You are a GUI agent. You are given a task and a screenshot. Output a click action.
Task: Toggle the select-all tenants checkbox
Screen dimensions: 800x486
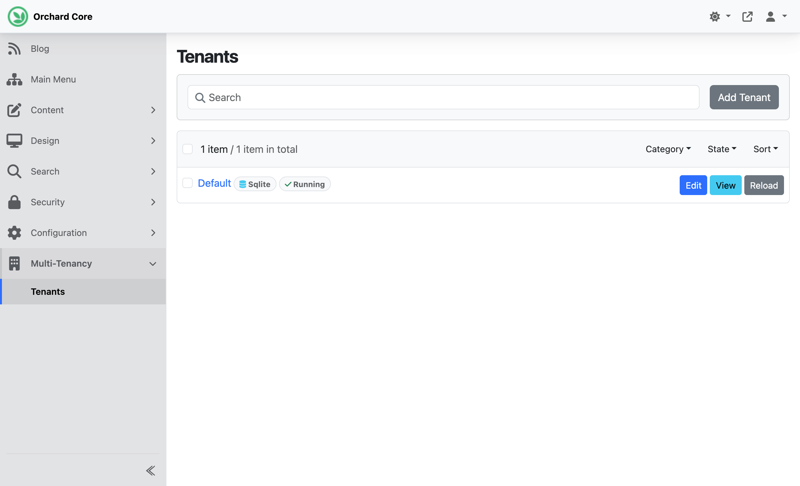click(187, 149)
